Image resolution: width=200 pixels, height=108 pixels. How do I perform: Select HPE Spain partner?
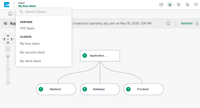click(x=27, y=28)
